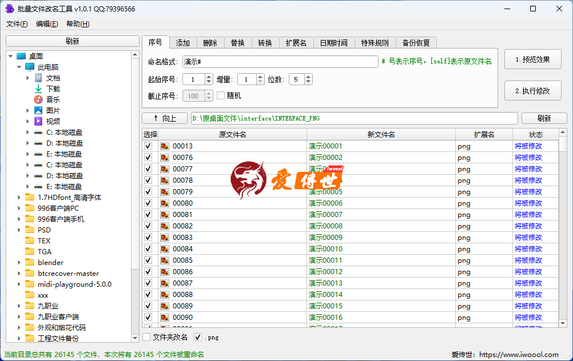Viewport: 573px width, 361px height.
Task: Uncheck the selection box for file 00076
Action: click(x=148, y=157)
